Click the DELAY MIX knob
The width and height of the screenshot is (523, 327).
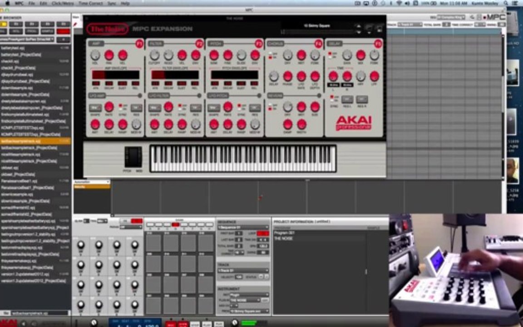pos(360,55)
